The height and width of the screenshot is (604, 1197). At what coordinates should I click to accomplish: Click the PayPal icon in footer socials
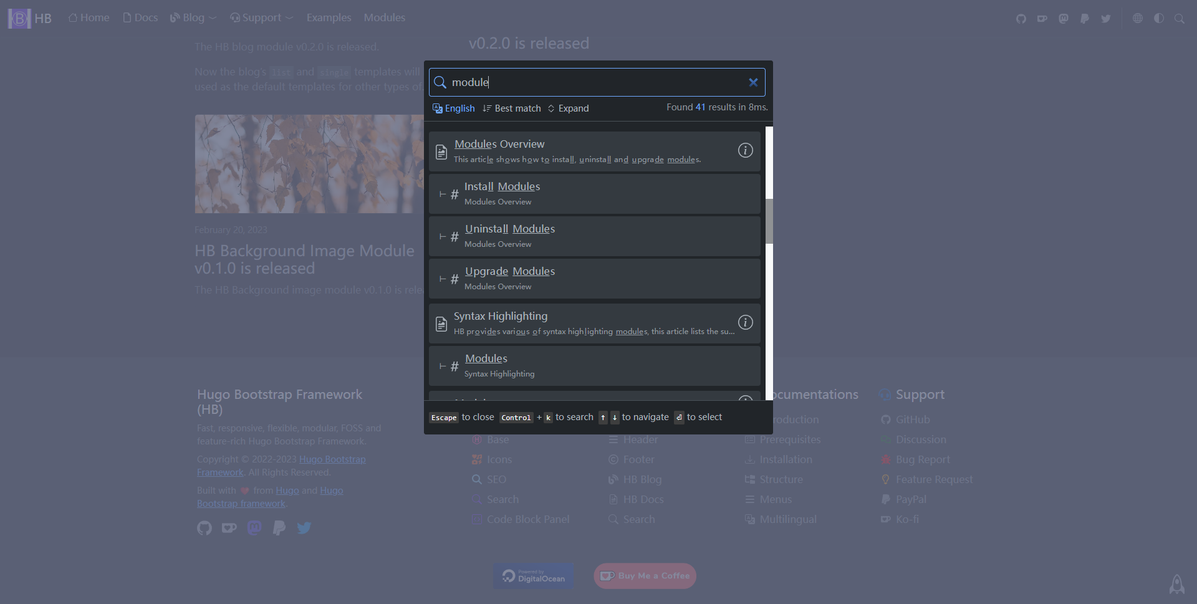tap(279, 528)
